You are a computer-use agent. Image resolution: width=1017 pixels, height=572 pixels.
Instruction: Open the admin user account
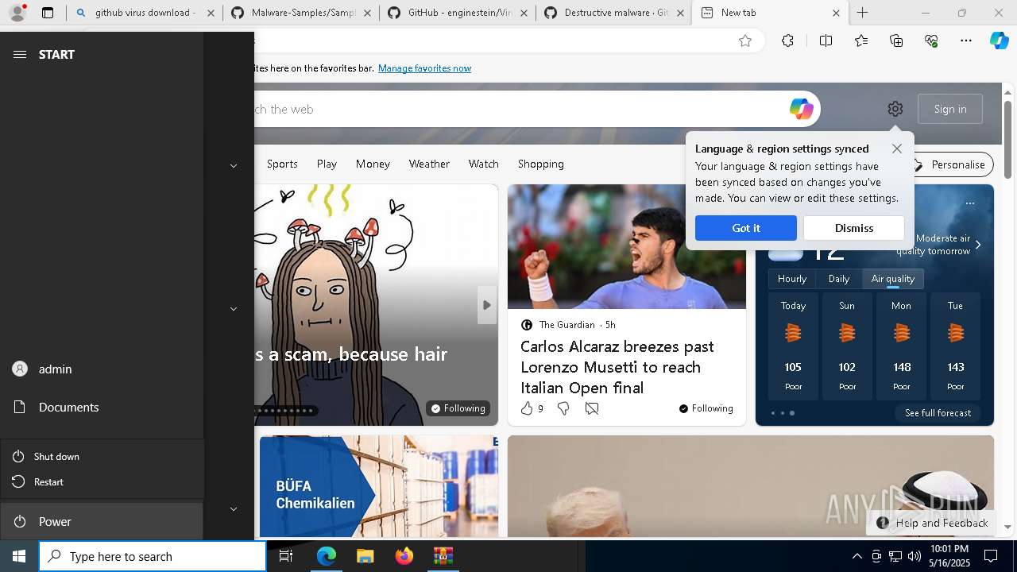[102, 369]
